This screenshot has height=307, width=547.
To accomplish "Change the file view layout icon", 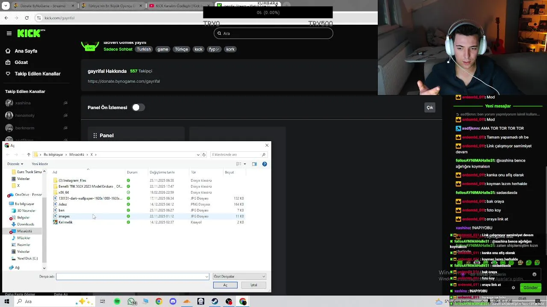I will click(239, 164).
